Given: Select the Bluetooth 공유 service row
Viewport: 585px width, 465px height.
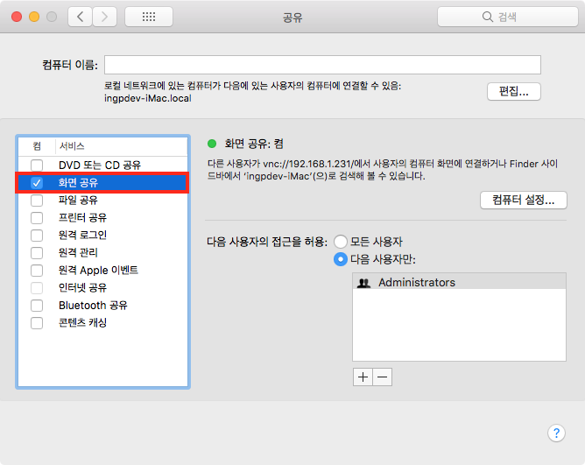Looking at the screenshot, I should pyautogui.click(x=102, y=306).
